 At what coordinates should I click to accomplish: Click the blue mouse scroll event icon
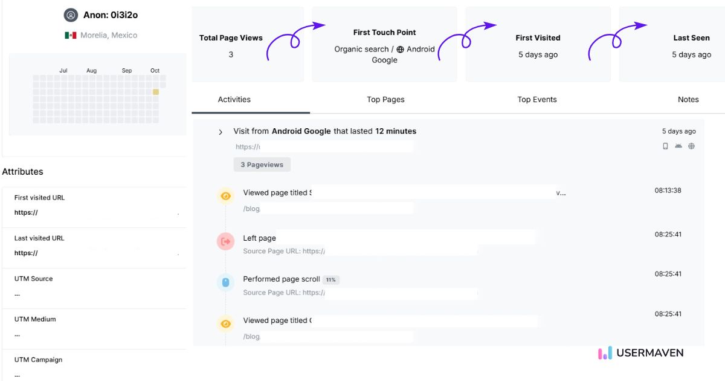[225, 282]
